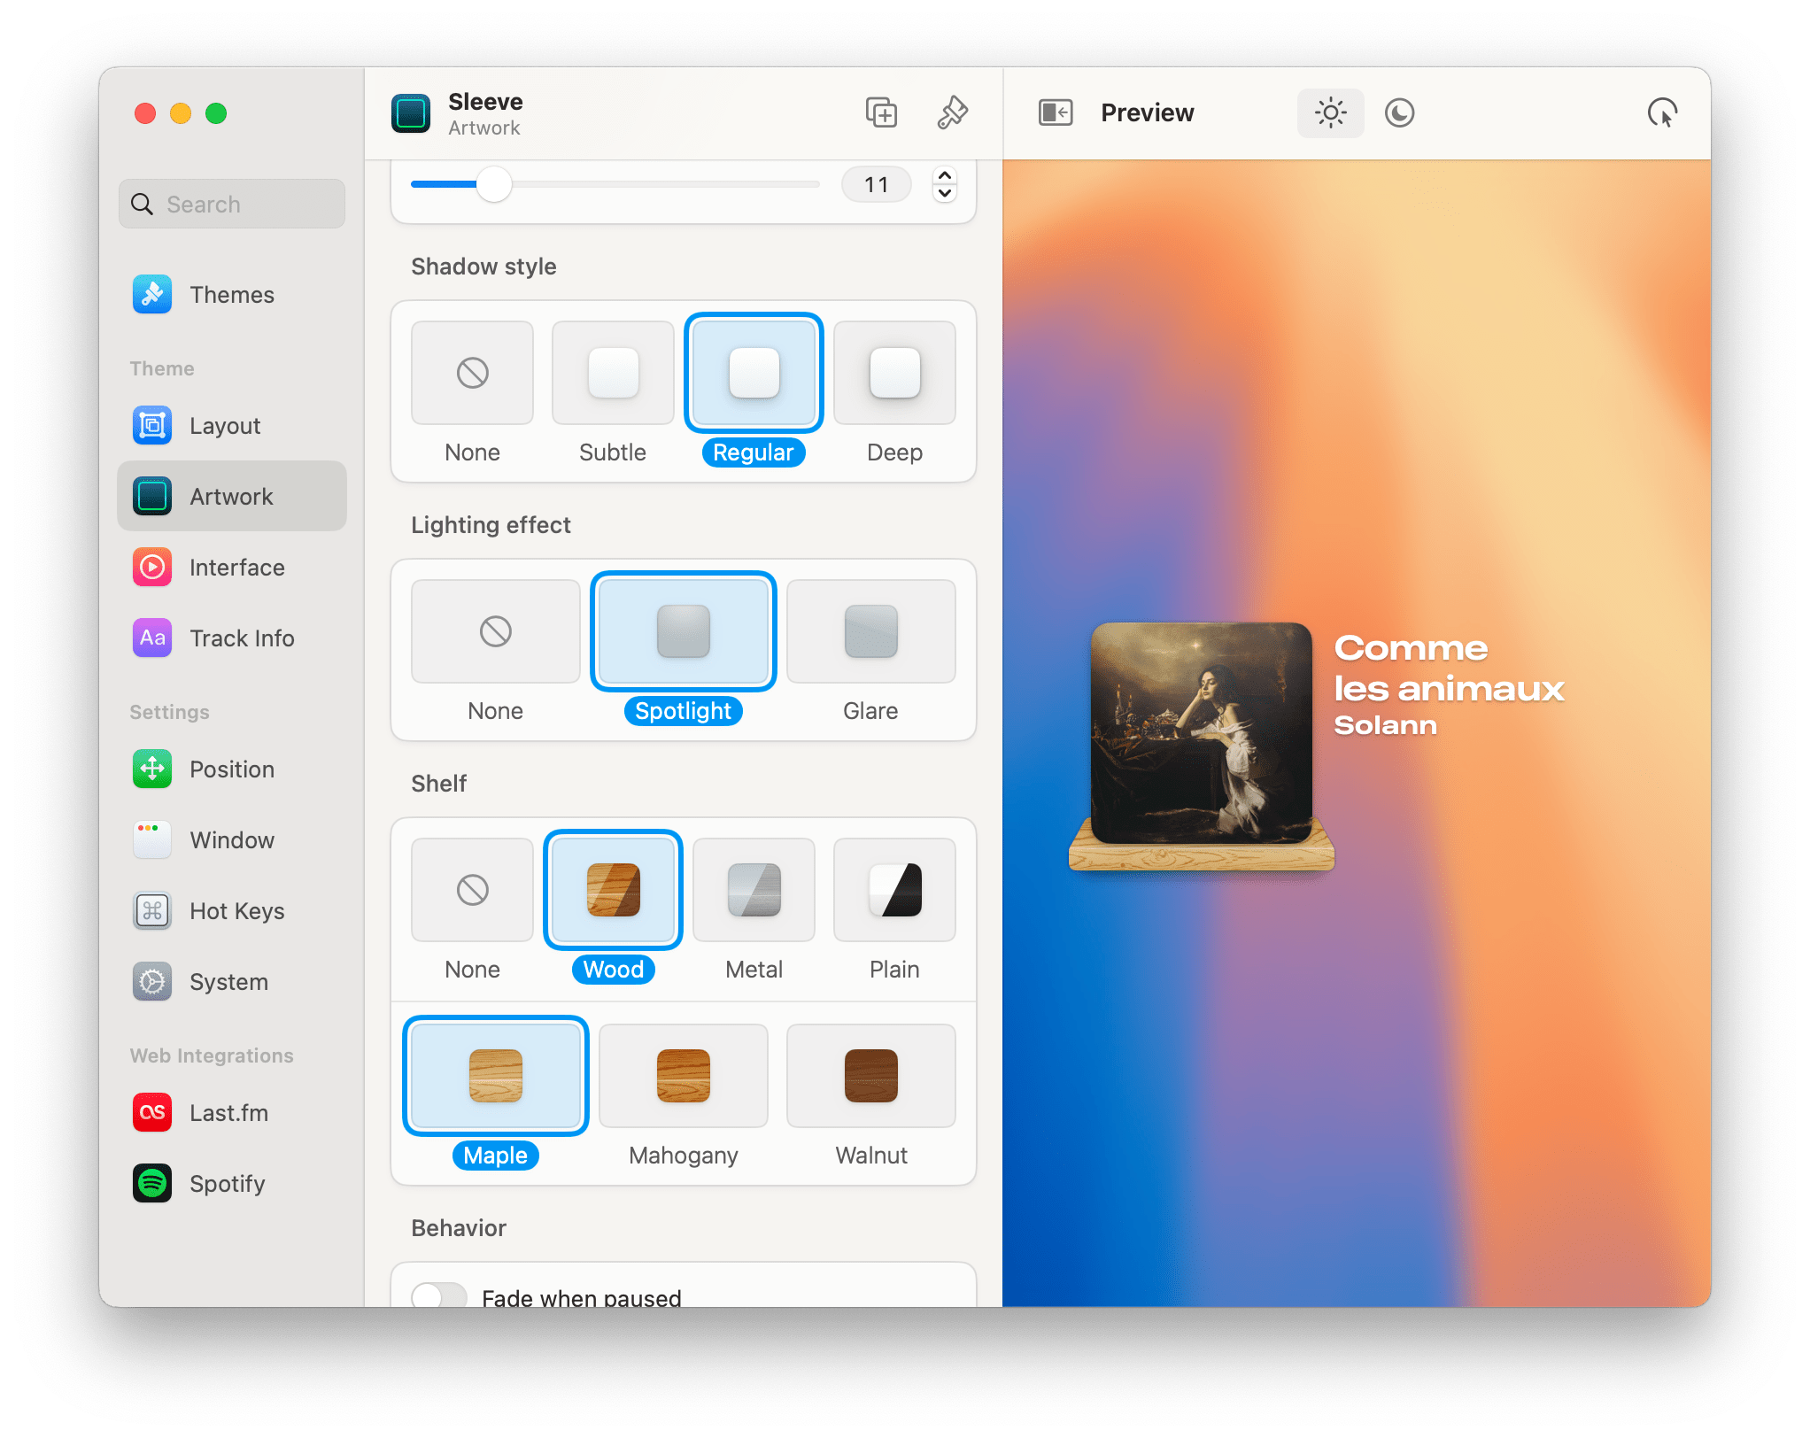Switch preview to light mode sun icon

pyautogui.click(x=1330, y=113)
